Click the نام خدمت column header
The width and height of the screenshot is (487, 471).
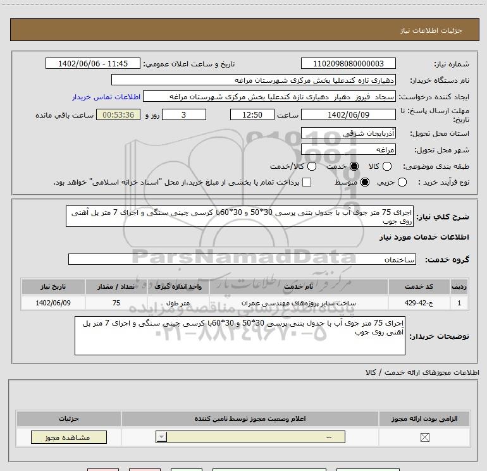pos(299,286)
